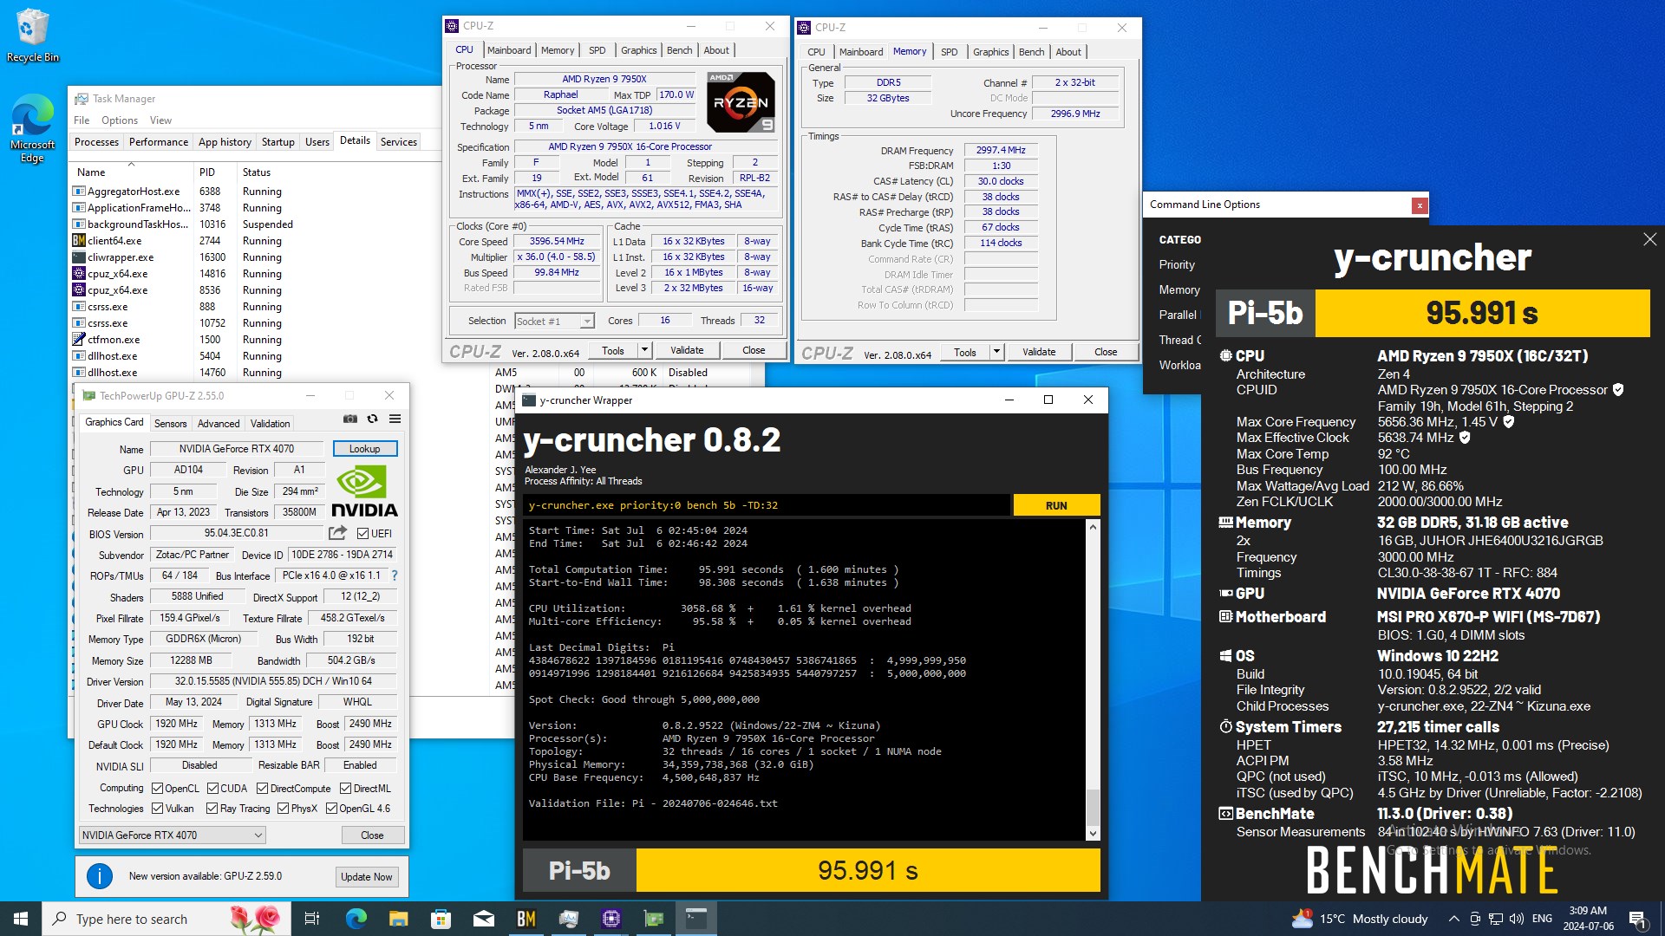Click the info icon in GPU-Z update bar
Viewport: 1665px width, 936px height.
pyautogui.click(x=100, y=876)
